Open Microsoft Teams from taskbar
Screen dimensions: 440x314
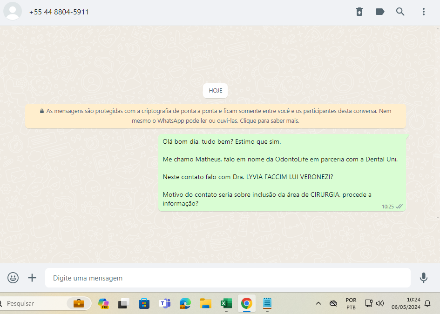(x=165, y=304)
